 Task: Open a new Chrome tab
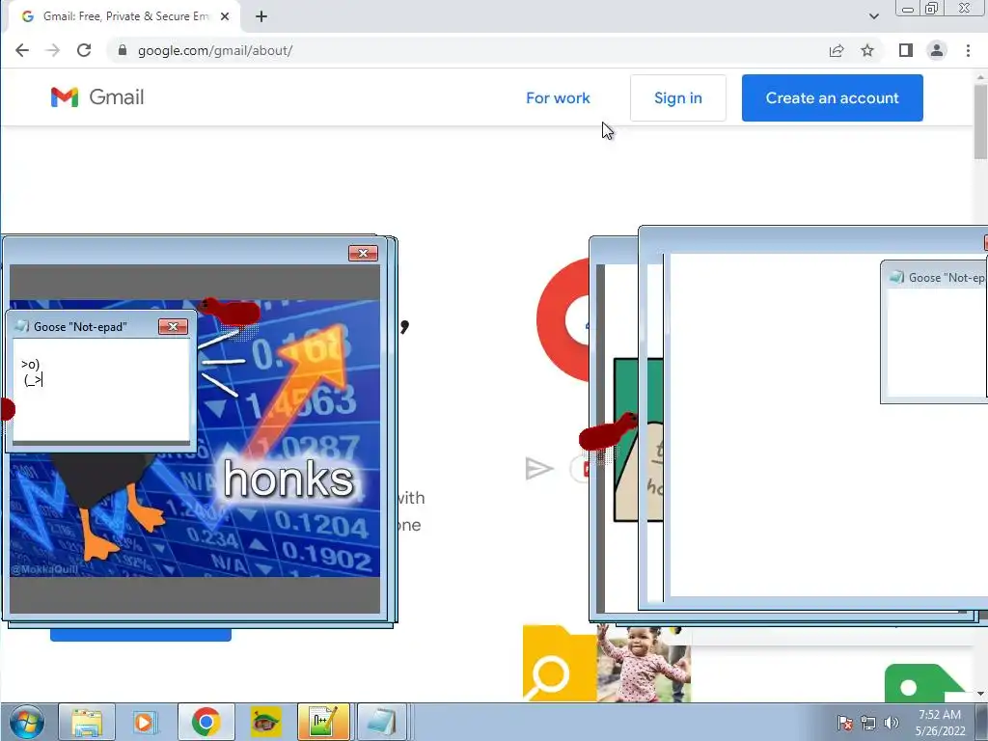[x=261, y=16]
